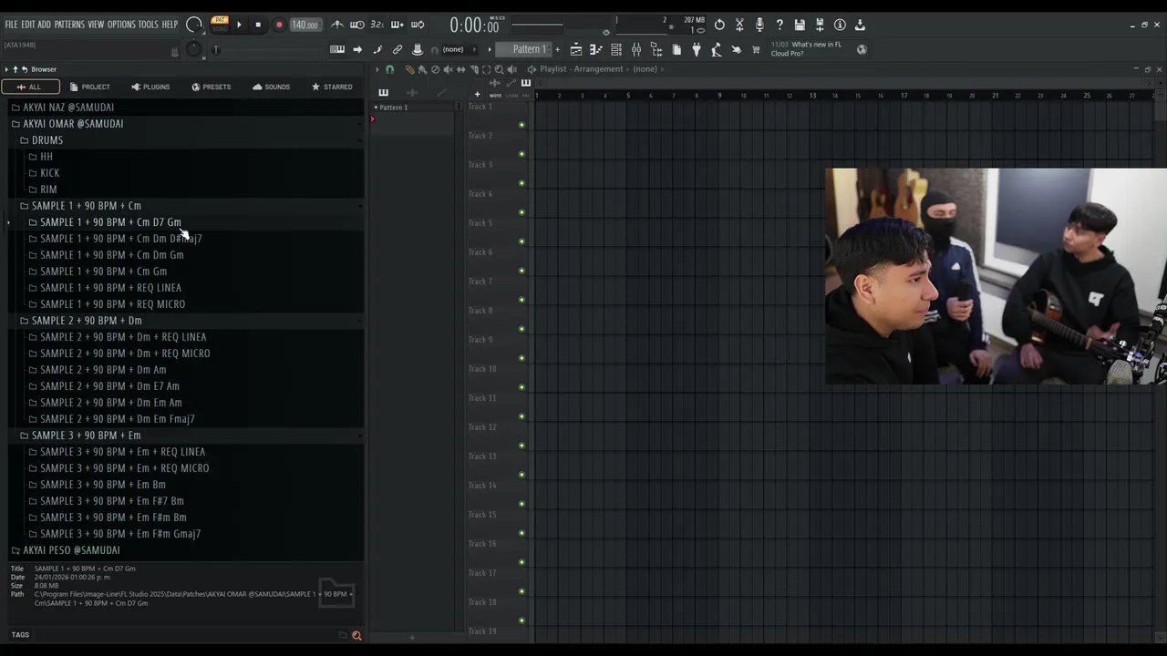Image resolution: width=1167 pixels, height=656 pixels.
Task: Toggle the typing keyboard to piano icon
Action: pos(337,49)
